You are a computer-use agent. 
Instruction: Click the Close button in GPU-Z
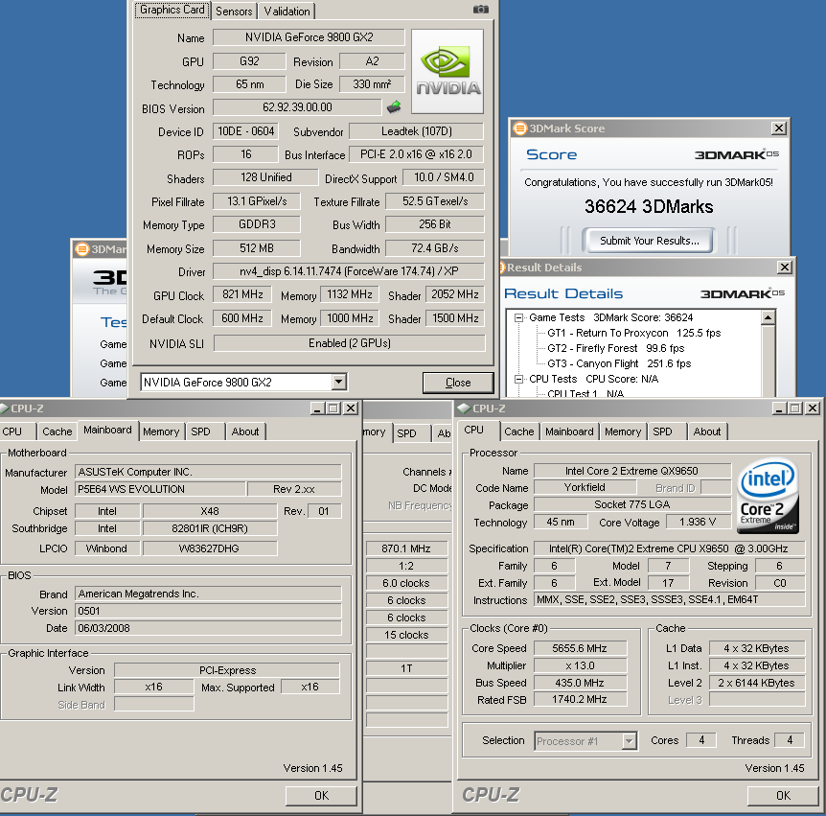458,383
